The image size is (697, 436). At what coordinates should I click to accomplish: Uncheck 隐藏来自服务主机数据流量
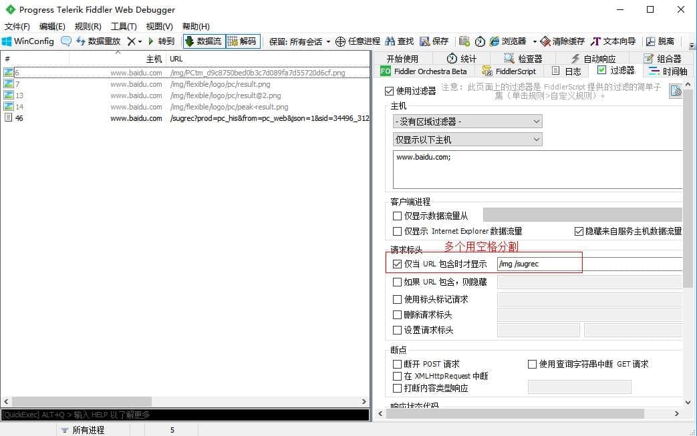[579, 231]
